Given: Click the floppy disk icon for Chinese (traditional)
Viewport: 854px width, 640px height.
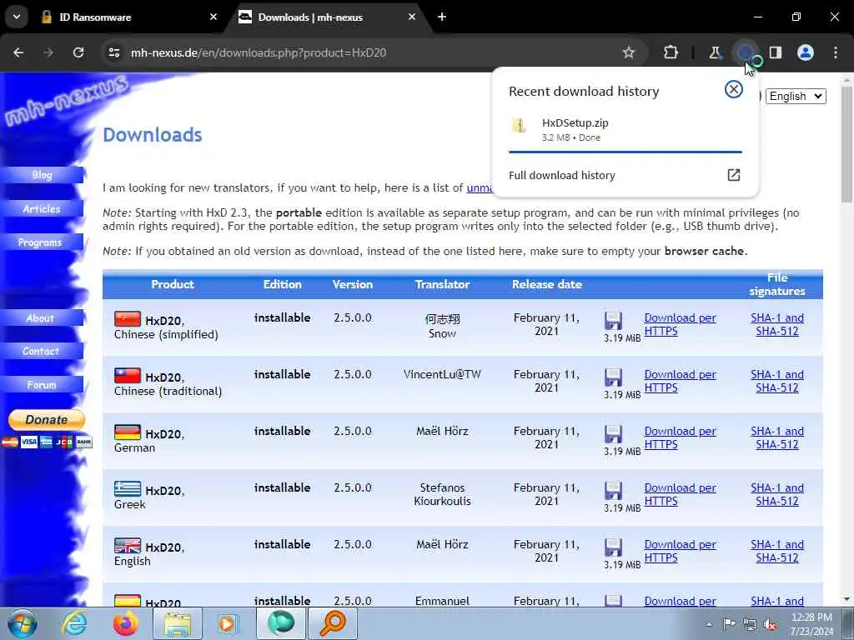Looking at the screenshot, I should point(613,377).
